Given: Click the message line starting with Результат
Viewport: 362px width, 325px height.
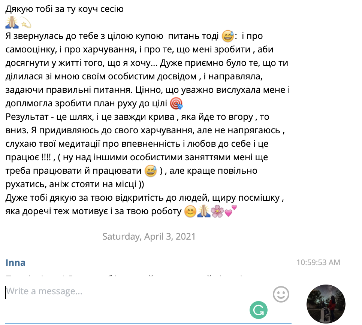Looking at the screenshot, I should point(138,117).
